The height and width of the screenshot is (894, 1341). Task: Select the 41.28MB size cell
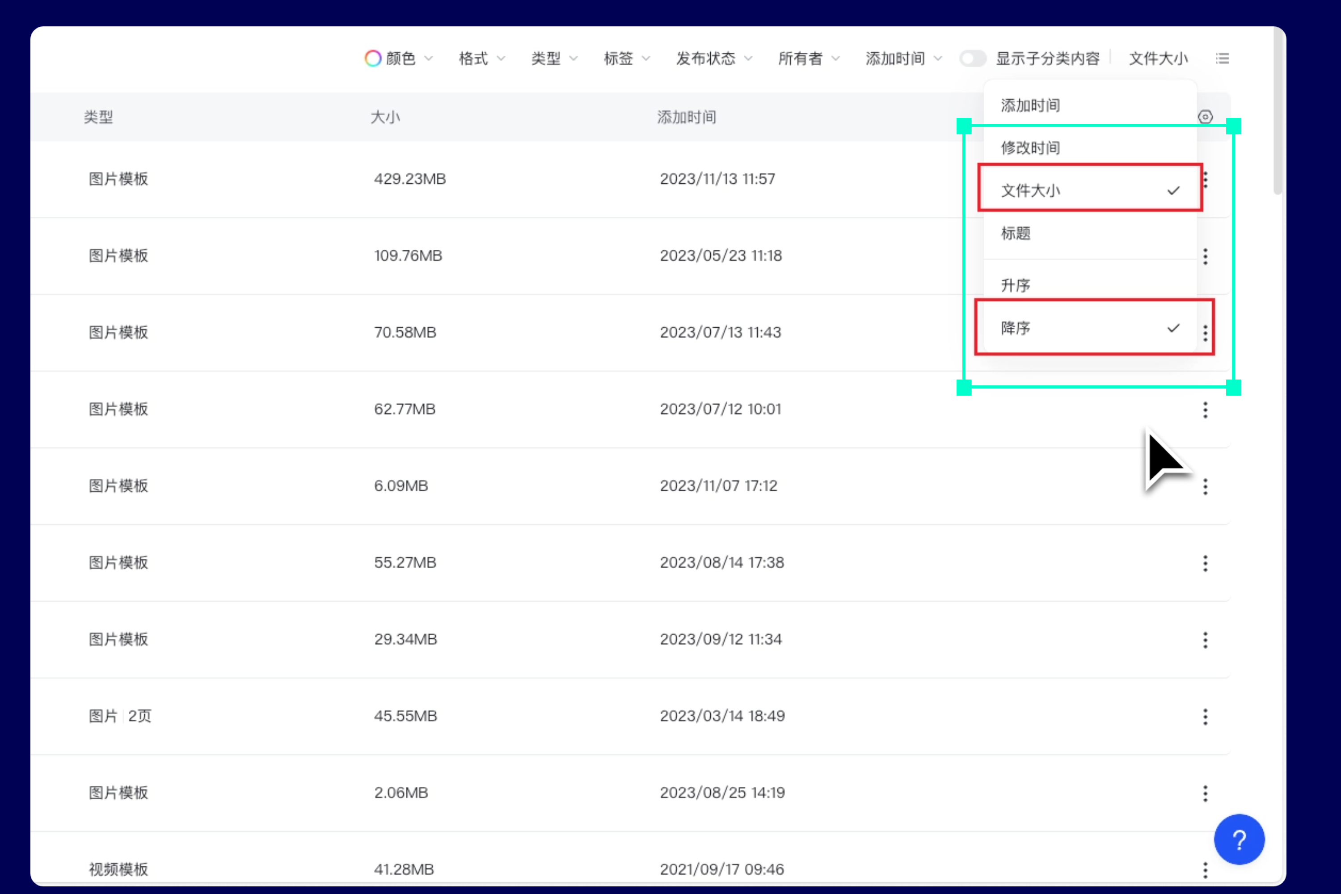click(x=404, y=869)
